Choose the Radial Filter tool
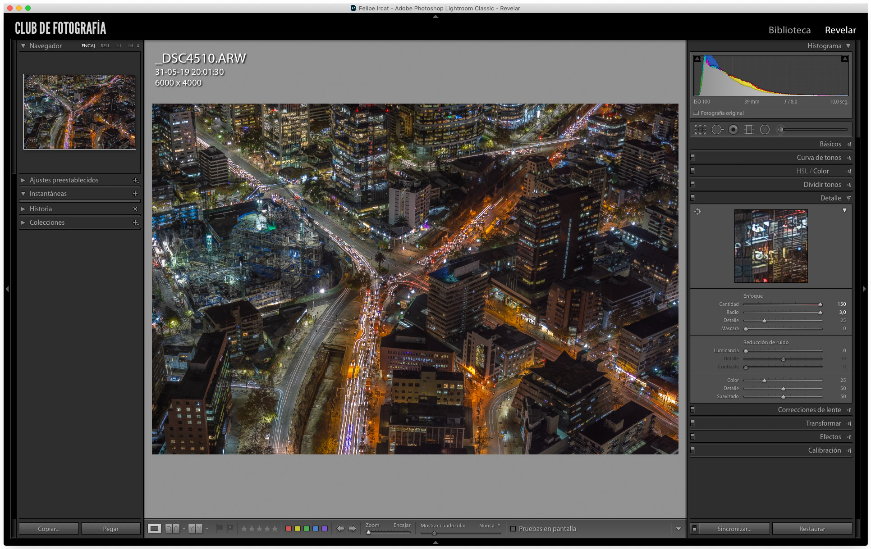The width and height of the screenshot is (871, 549). pos(765,130)
